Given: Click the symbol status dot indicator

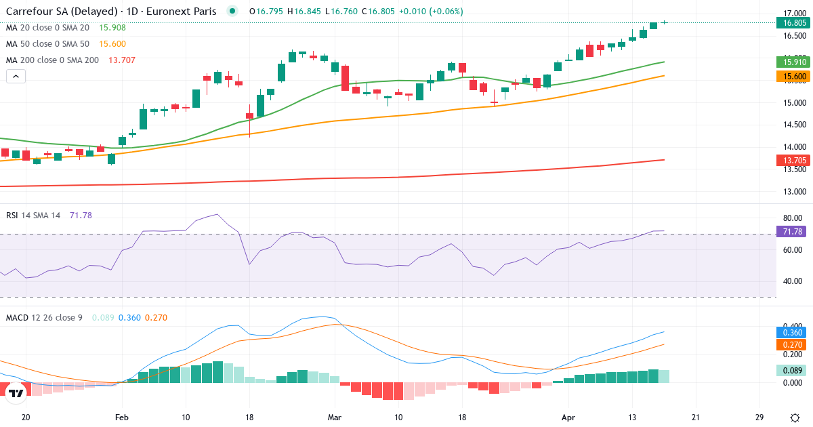Looking at the screenshot, I should [231, 12].
